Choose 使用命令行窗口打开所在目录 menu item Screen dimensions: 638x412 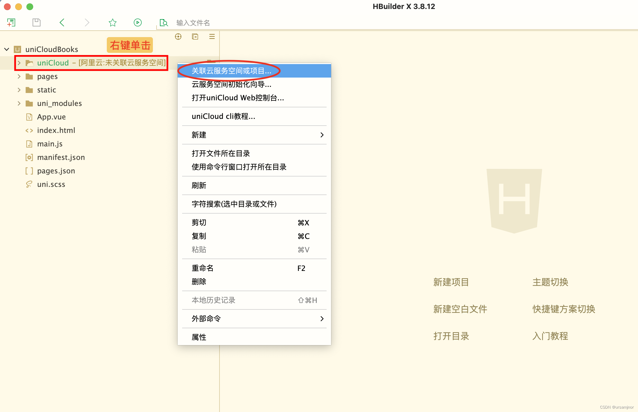tap(254, 167)
